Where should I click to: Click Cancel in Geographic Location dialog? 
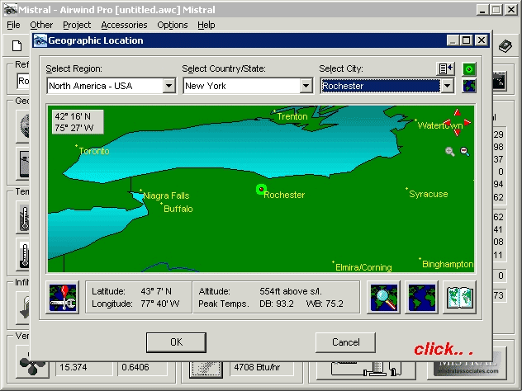tap(345, 342)
